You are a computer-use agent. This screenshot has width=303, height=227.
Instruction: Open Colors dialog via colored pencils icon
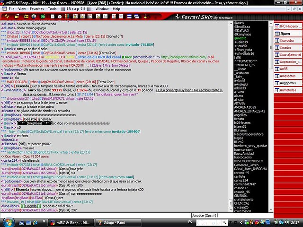pos(67,17)
